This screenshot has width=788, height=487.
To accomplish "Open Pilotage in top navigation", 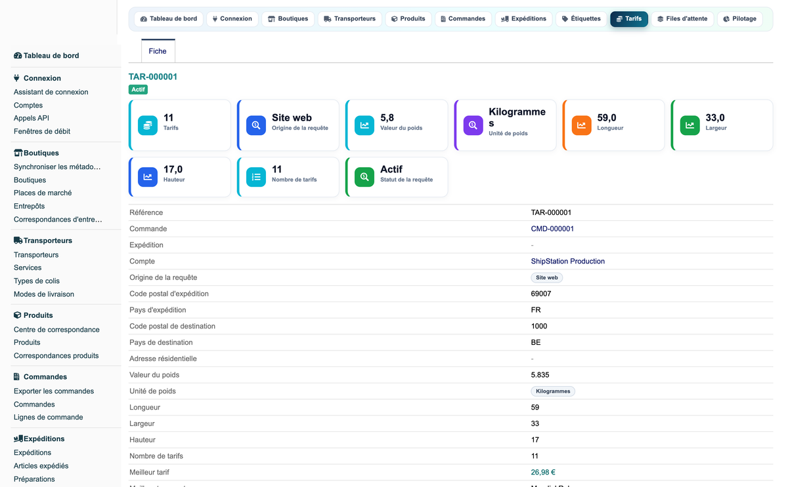I will (739, 19).
